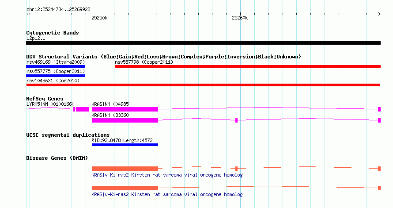Open variant nsv1048631 (Coe2014) label
The image size is (393, 208).
pos(53,81)
